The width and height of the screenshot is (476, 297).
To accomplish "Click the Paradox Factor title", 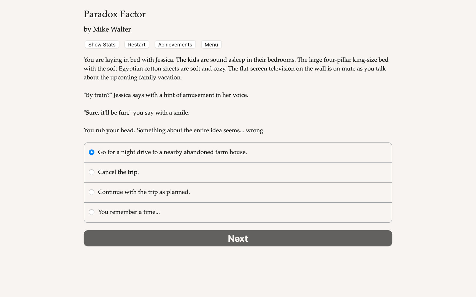I will pos(115,14).
